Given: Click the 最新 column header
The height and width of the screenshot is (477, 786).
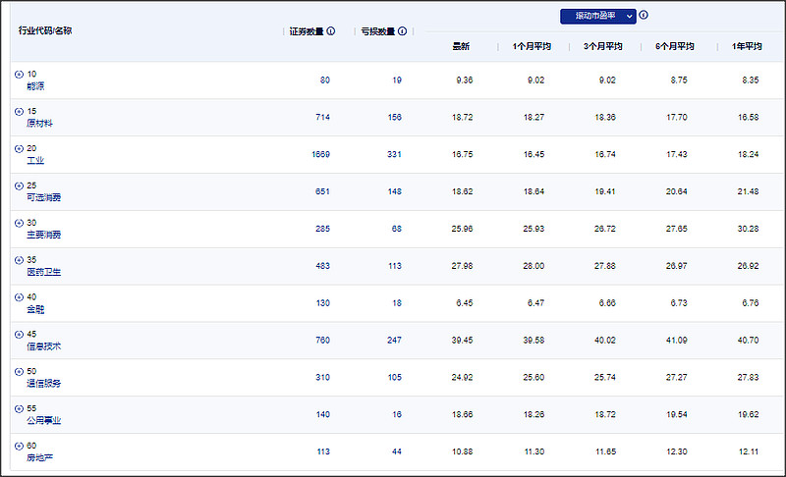Looking at the screenshot, I should [461, 46].
